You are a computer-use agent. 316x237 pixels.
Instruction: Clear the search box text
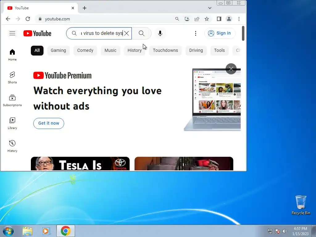point(127,33)
